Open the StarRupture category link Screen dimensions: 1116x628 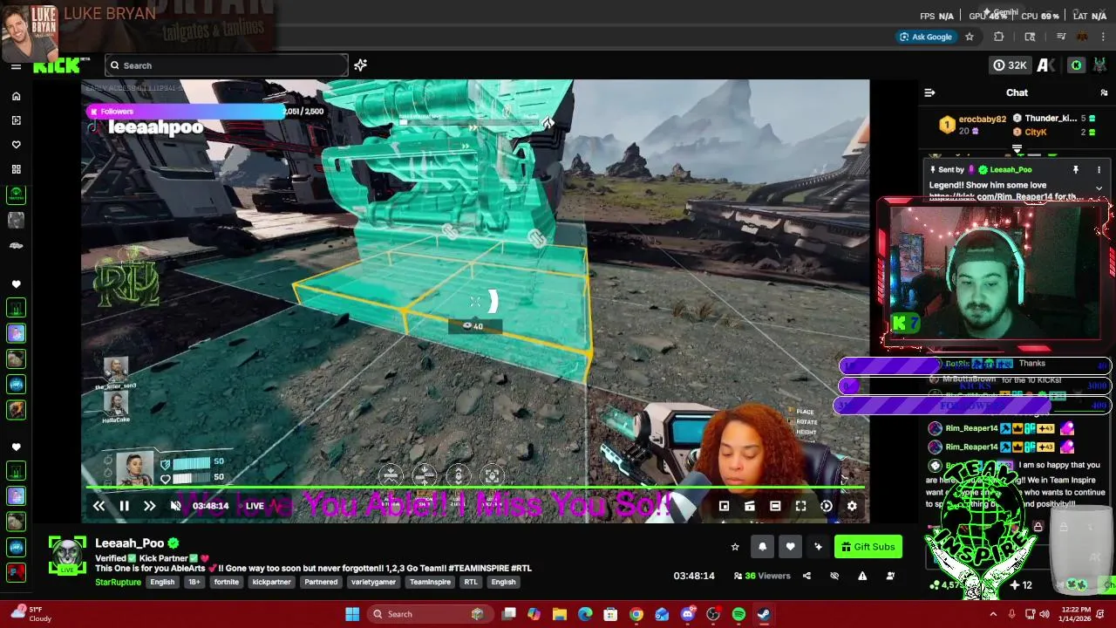coord(118,582)
